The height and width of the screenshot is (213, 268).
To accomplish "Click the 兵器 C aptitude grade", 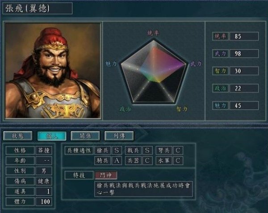I will point(147,161).
